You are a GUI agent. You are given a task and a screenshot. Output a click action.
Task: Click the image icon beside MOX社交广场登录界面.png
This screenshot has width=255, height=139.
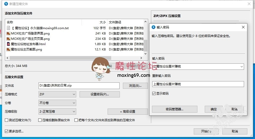[8, 33]
